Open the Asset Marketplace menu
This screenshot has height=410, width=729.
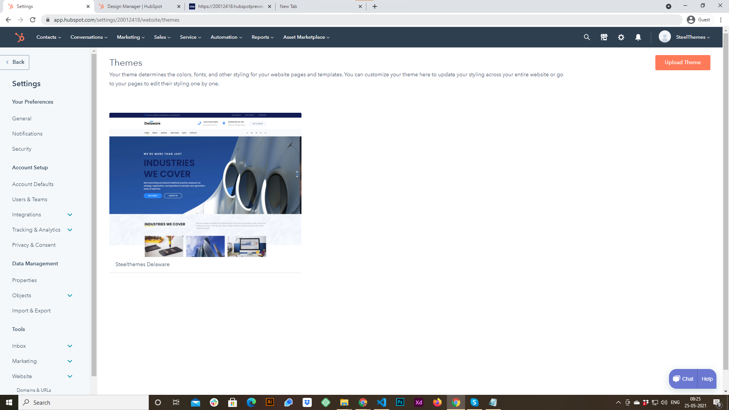(x=306, y=37)
